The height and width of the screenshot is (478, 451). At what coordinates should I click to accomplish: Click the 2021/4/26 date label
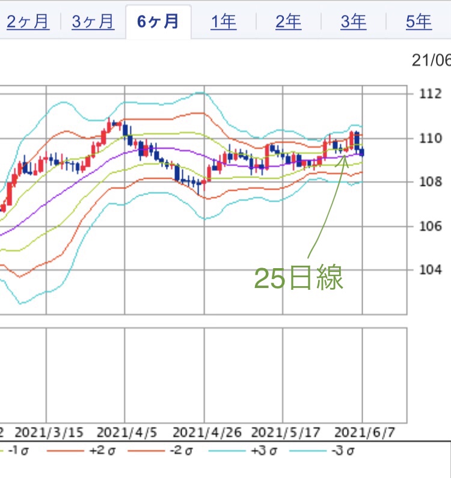pyautogui.click(x=207, y=432)
